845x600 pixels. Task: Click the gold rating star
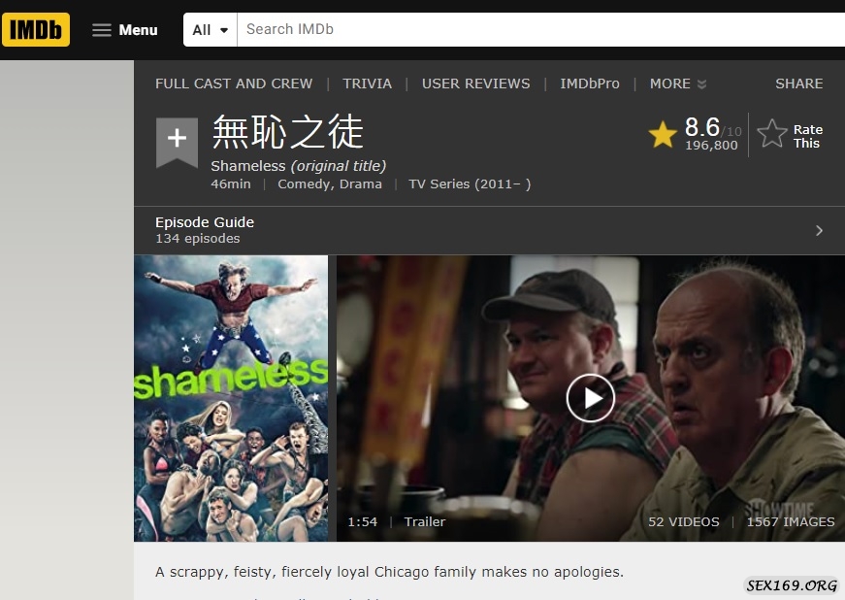663,134
